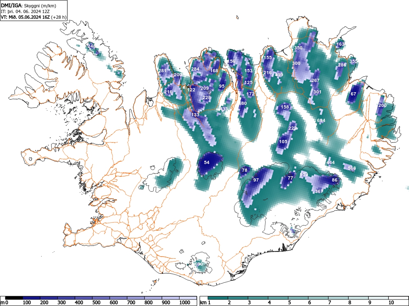This screenshot has height=306, width=409.
Task: Select the 350 value label
Action: pos(298,48)
